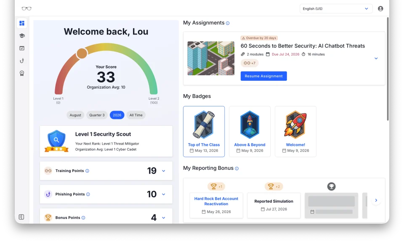This screenshot has height=243, width=404.
Task: Click Resume Assignment button
Action: click(263, 76)
